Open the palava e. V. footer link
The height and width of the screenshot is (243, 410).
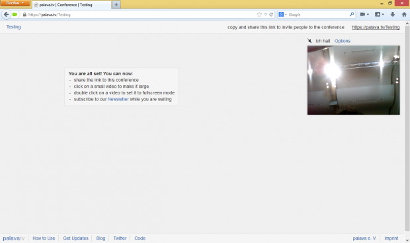(364, 238)
